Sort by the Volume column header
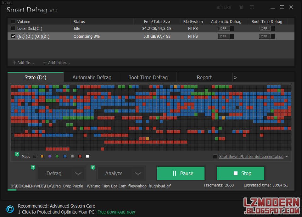Viewport: 302px width, 217px height. click(24, 22)
